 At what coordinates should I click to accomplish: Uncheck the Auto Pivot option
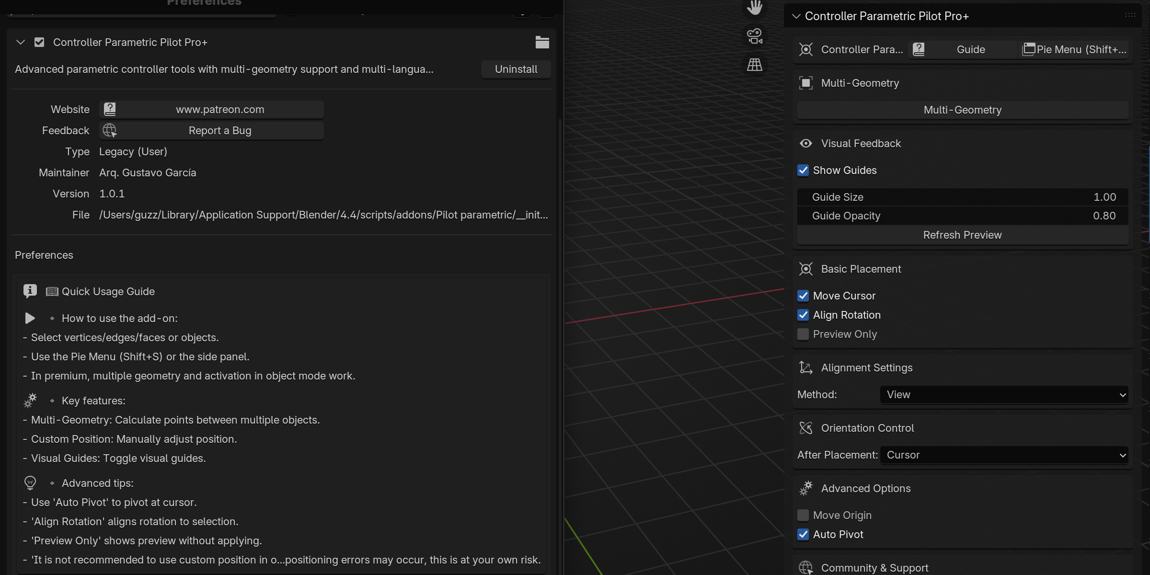(x=803, y=534)
